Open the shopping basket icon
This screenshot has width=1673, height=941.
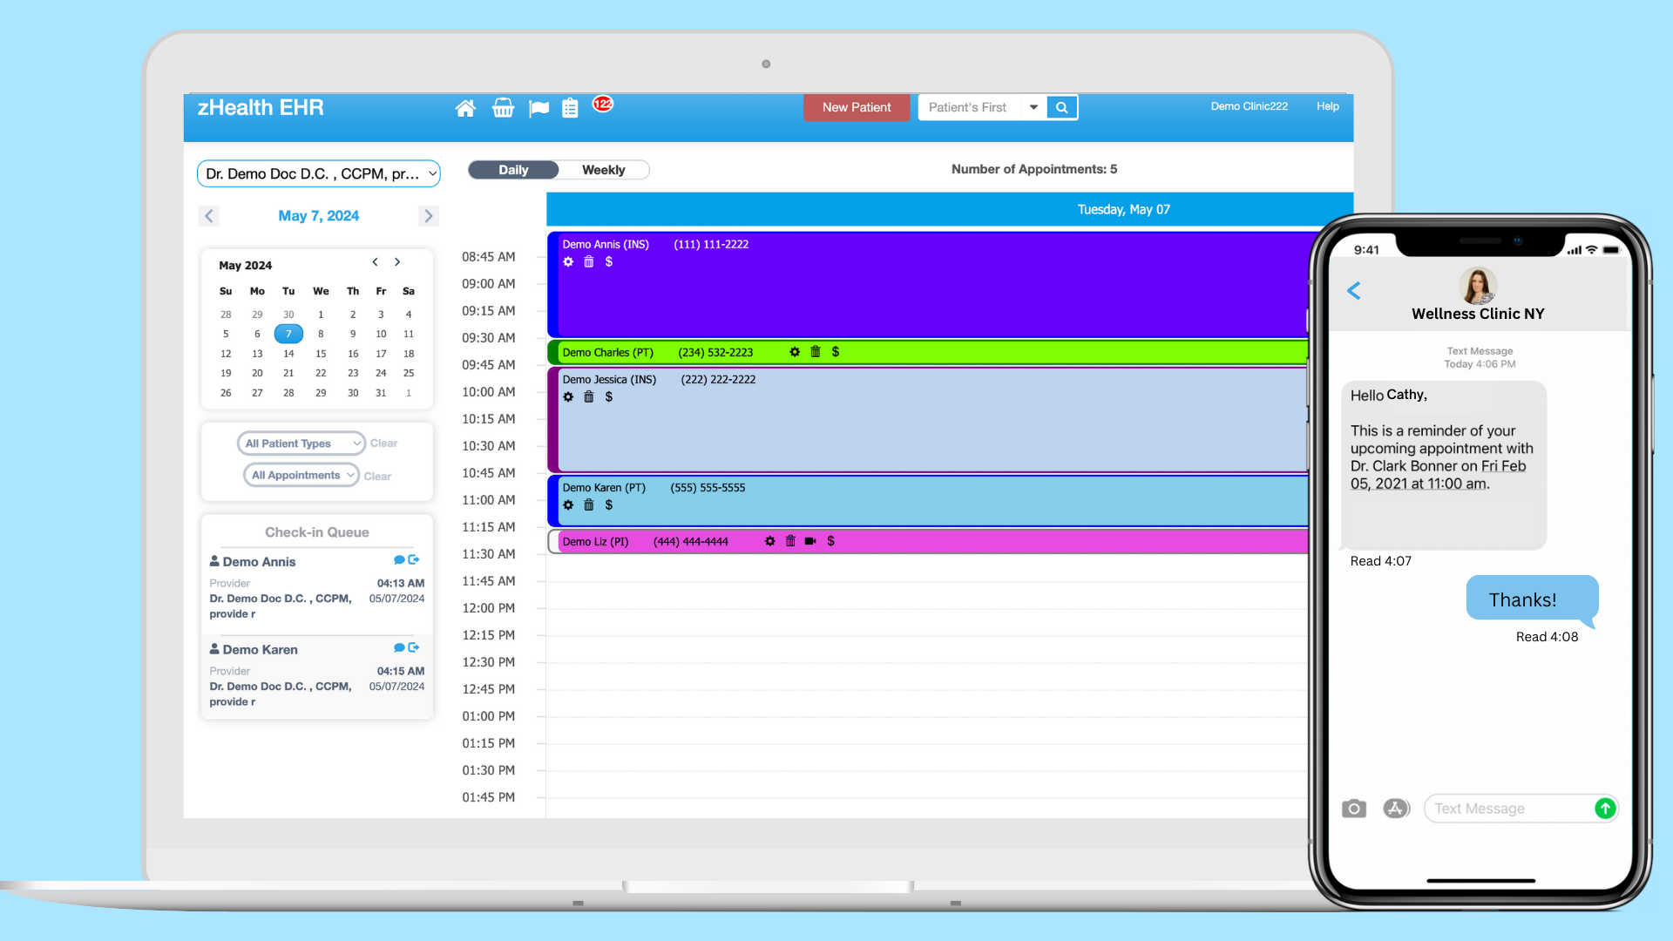503,107
